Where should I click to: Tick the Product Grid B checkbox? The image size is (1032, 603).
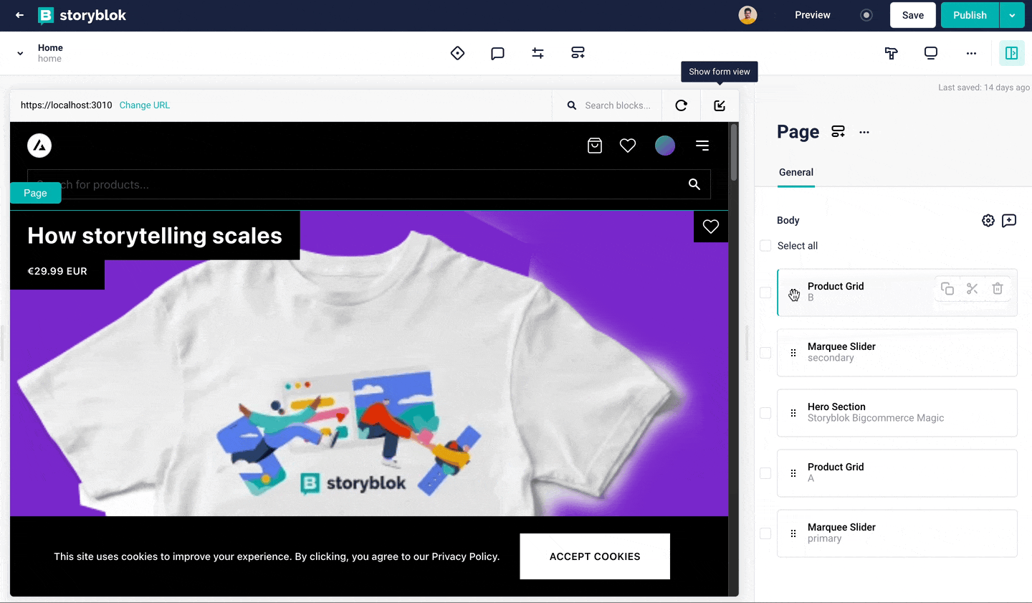tap(765, 293)
